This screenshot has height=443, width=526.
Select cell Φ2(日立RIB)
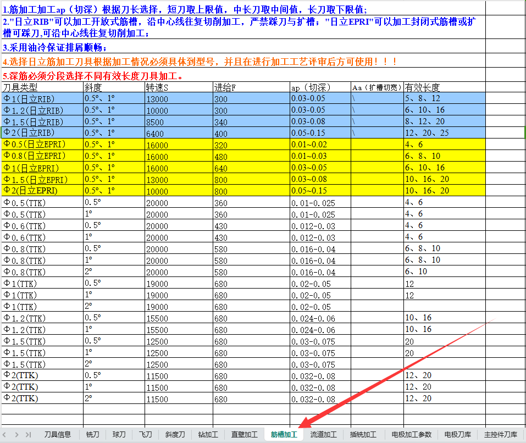coord(42,133)
